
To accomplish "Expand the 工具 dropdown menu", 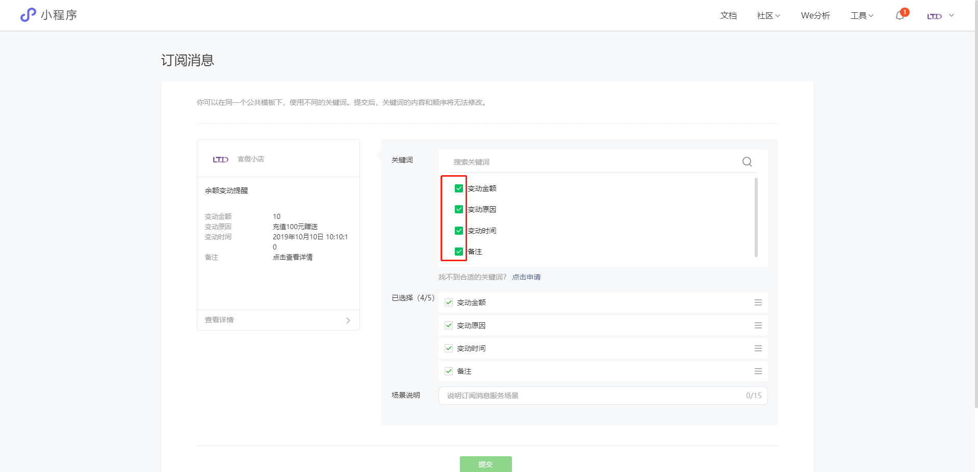I will pos(862,16).
